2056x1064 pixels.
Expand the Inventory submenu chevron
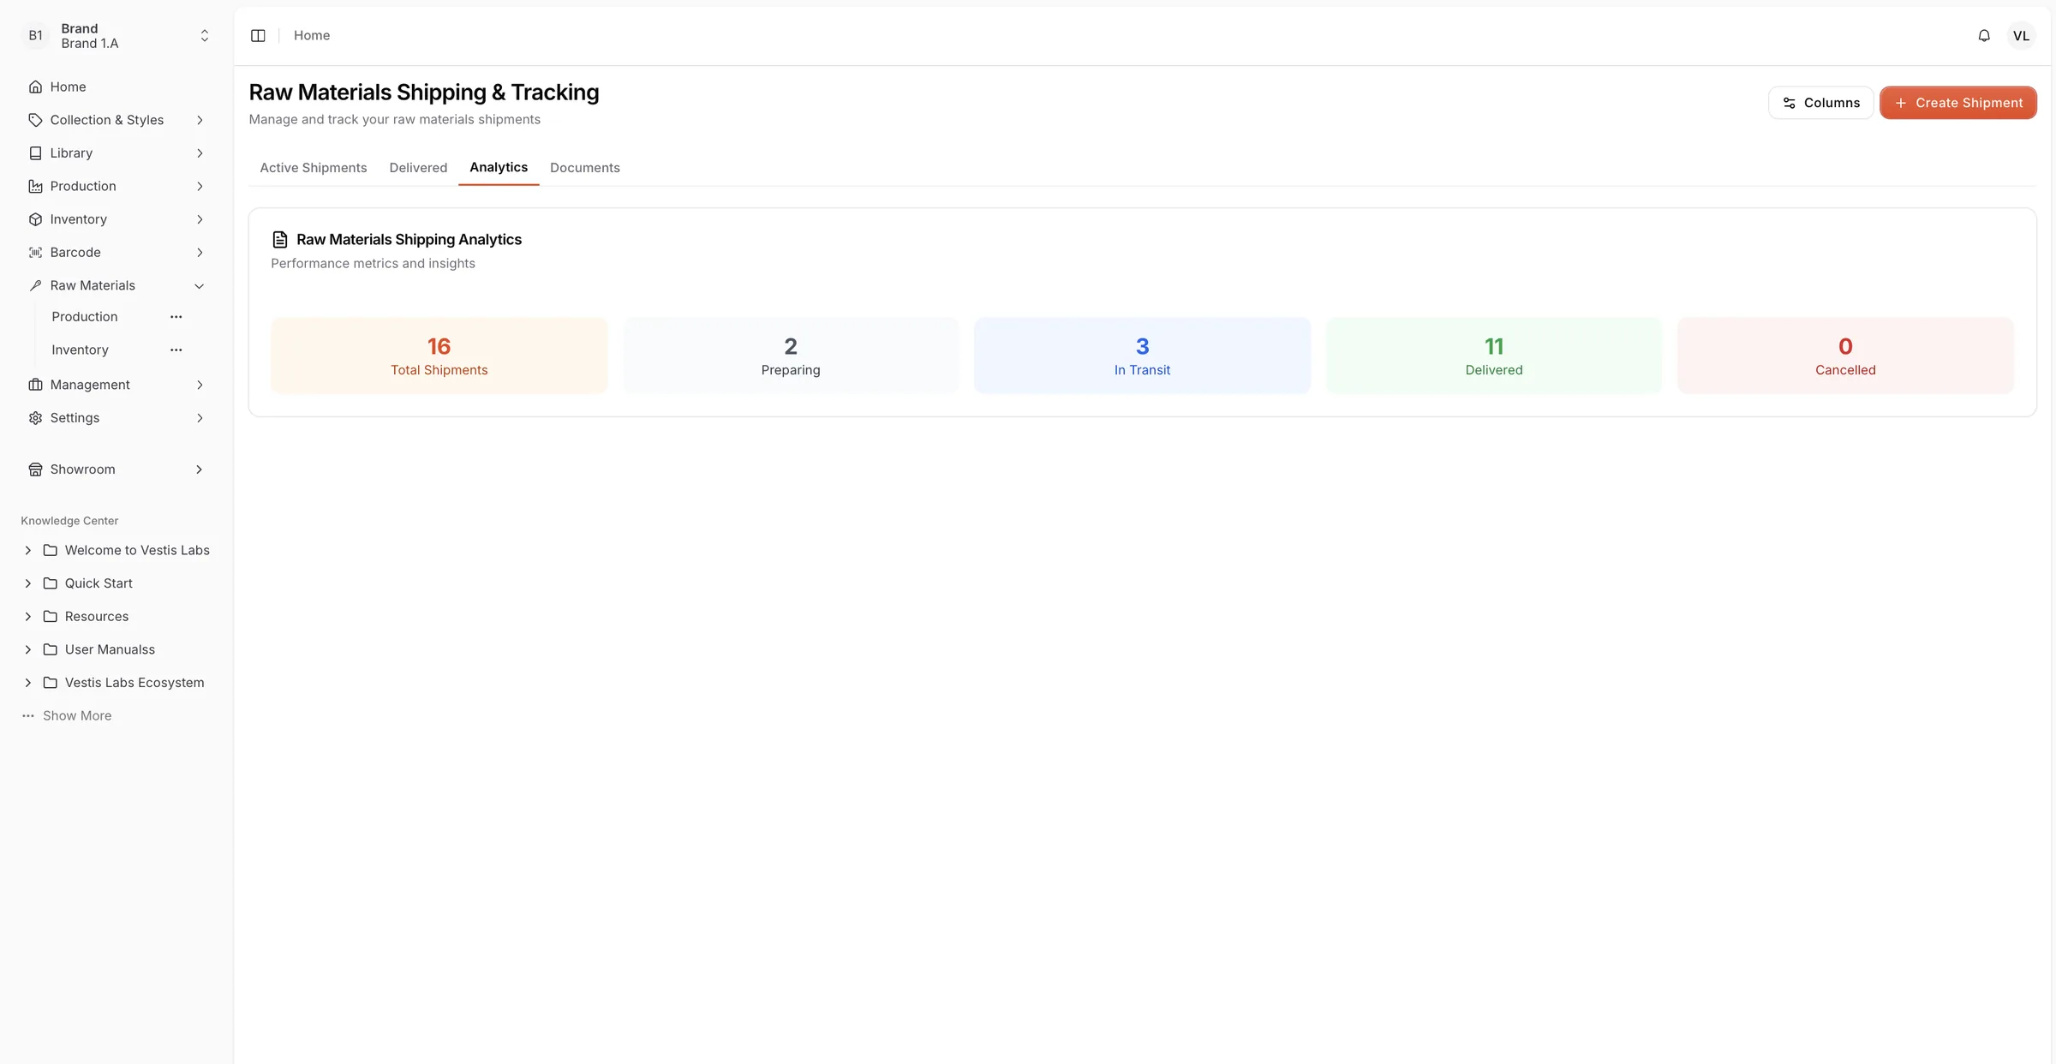200,219
